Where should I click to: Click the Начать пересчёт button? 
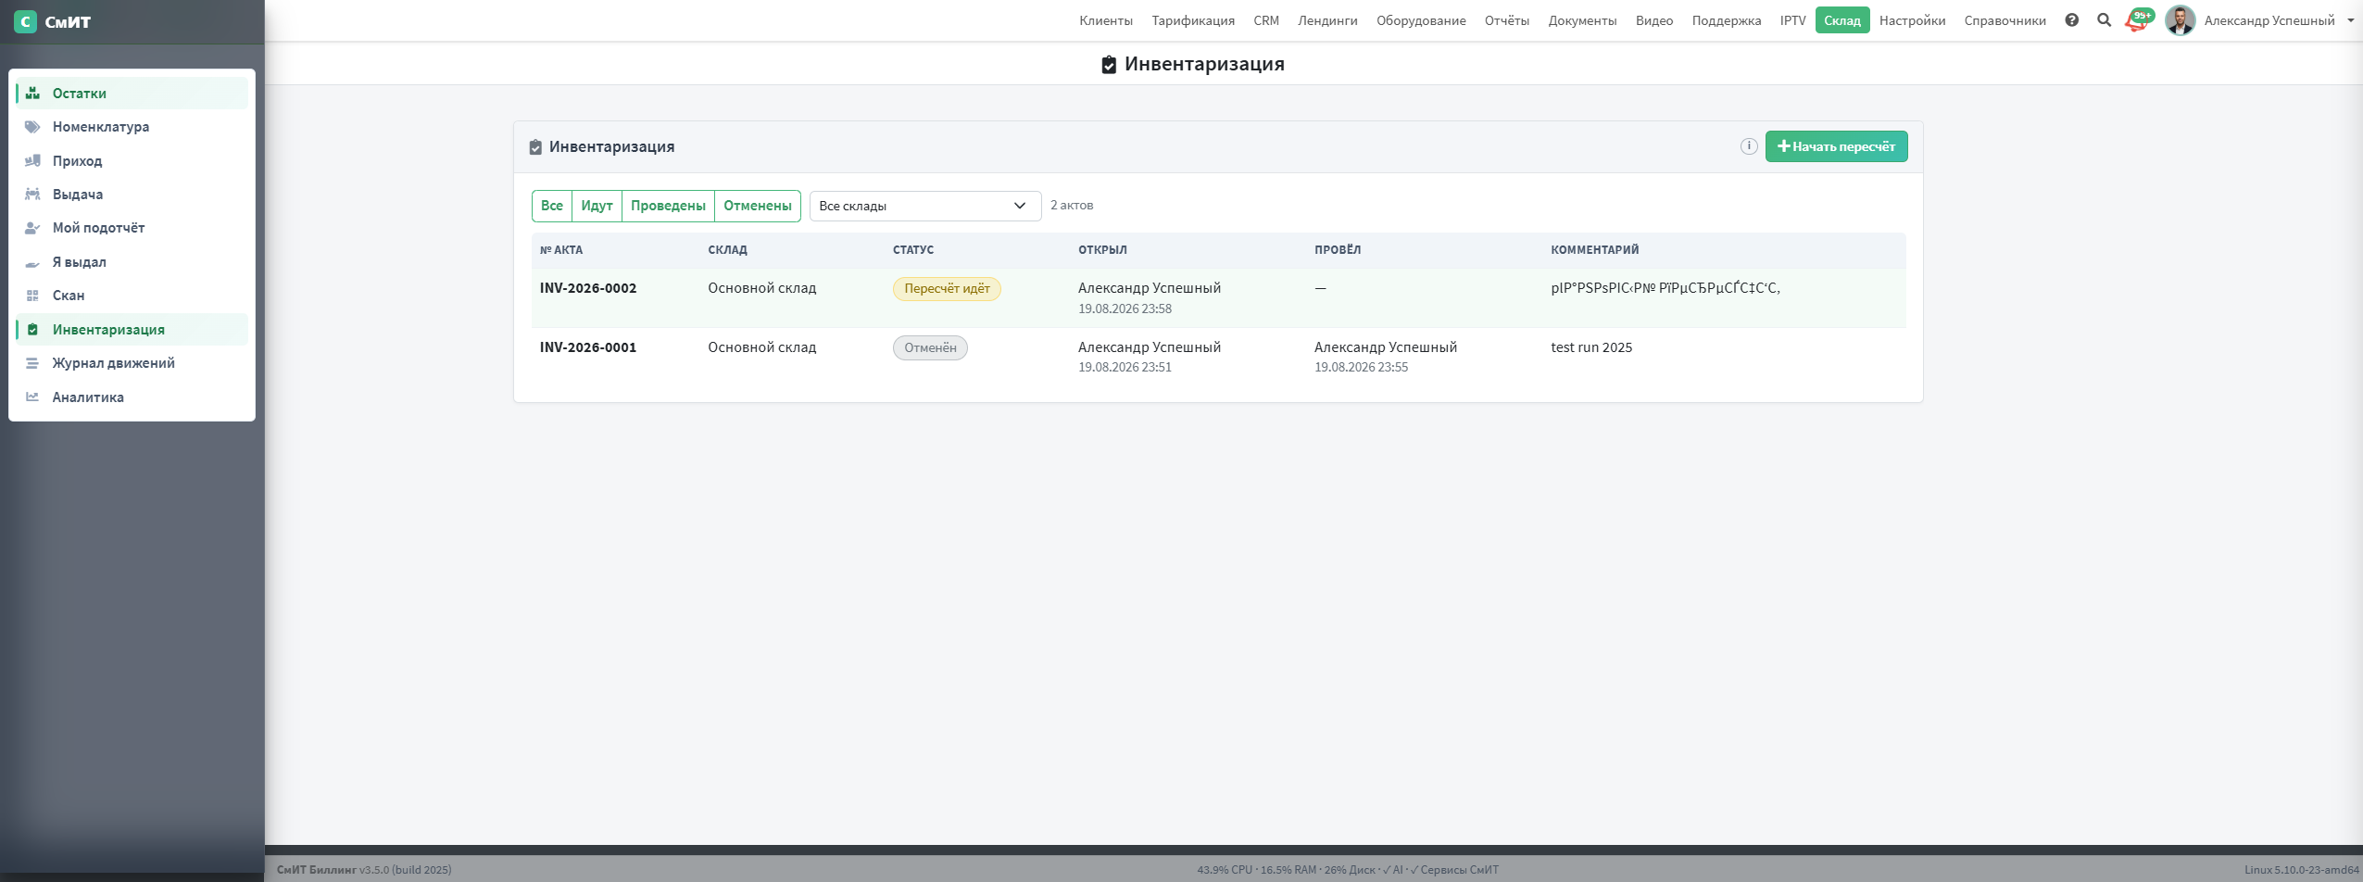pyautogui.click(x=1836, y=146)
